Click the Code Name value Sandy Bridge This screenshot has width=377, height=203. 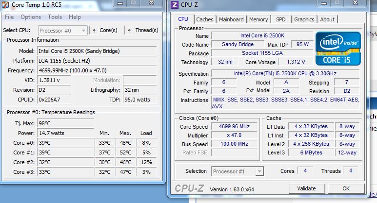click(238, 44)
